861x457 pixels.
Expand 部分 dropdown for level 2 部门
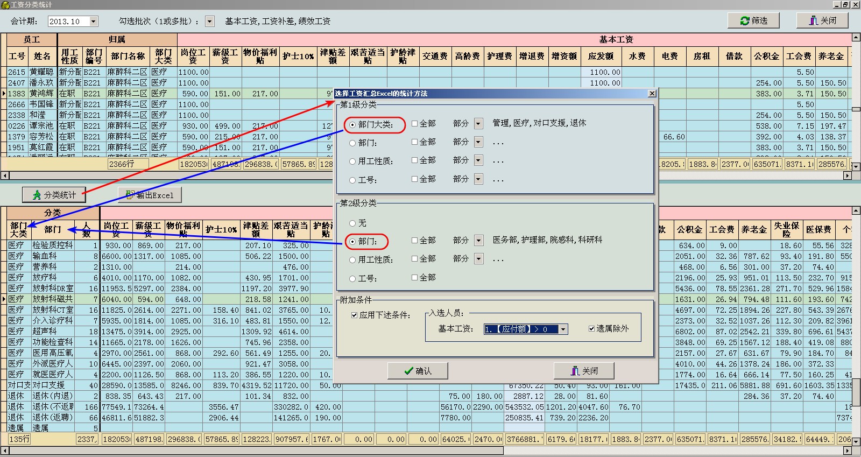click(478, 241)
